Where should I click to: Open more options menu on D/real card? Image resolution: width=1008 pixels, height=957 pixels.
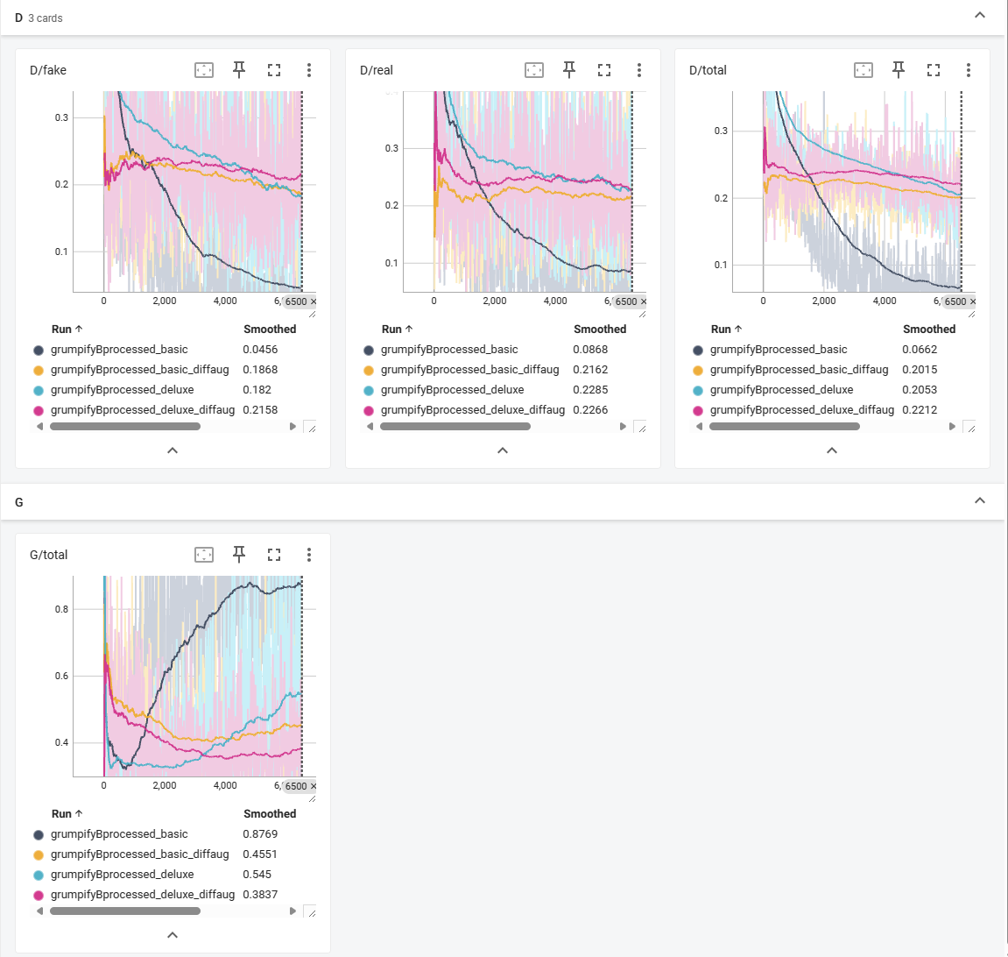click(x=639, y=70)
